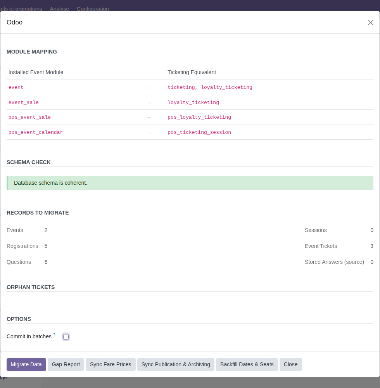This screenshot has height=388, width=380.
Task: Click the MODULE MAPPING section heading
Action: point(32,52)
